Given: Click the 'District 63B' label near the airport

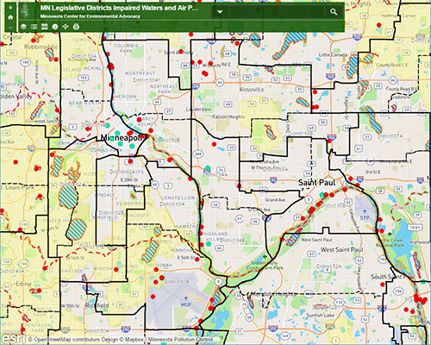Looking at the screenshot, I should pos(178,281).
